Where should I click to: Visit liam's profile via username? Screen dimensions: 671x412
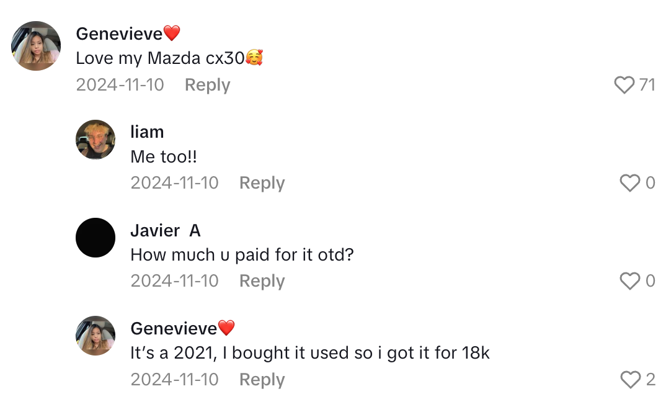pos(147,132)
